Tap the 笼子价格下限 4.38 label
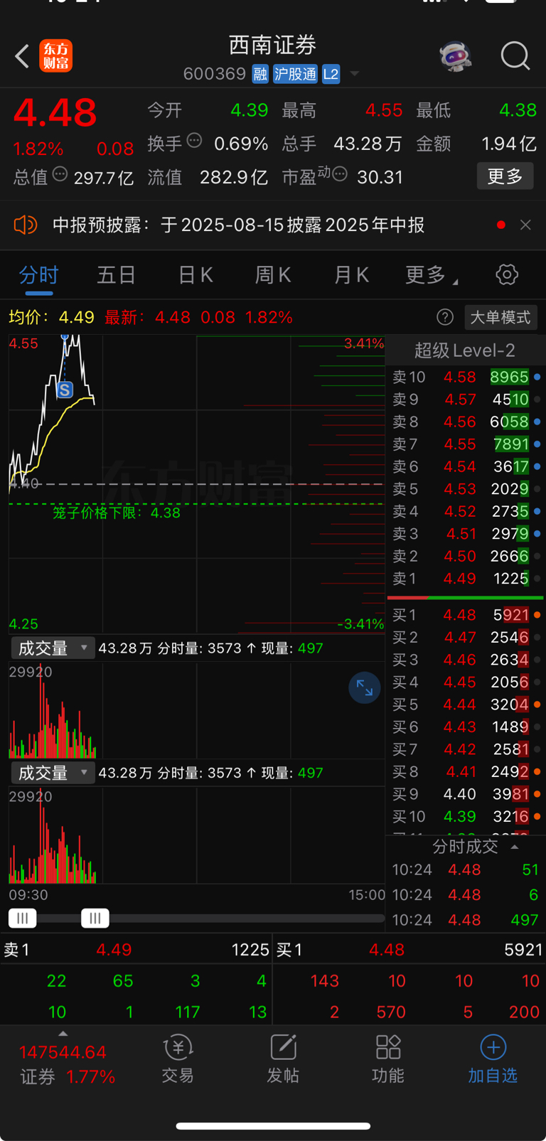Viewport: 546px width, 1141px height. [x=117, y=513]
